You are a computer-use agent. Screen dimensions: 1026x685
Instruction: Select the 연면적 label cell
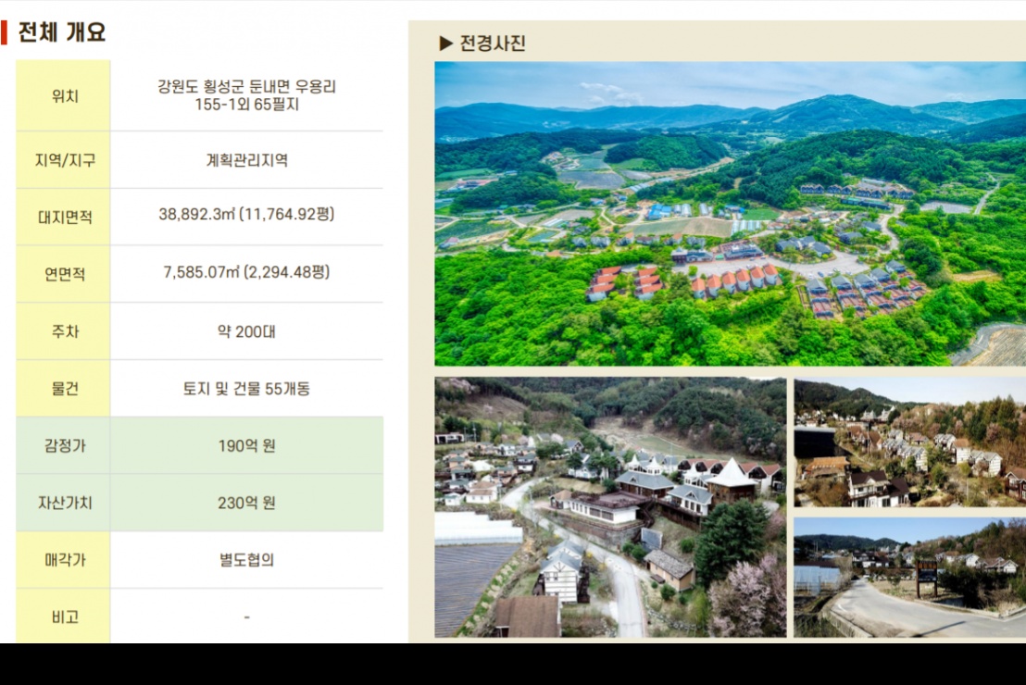tap(64, 274)
